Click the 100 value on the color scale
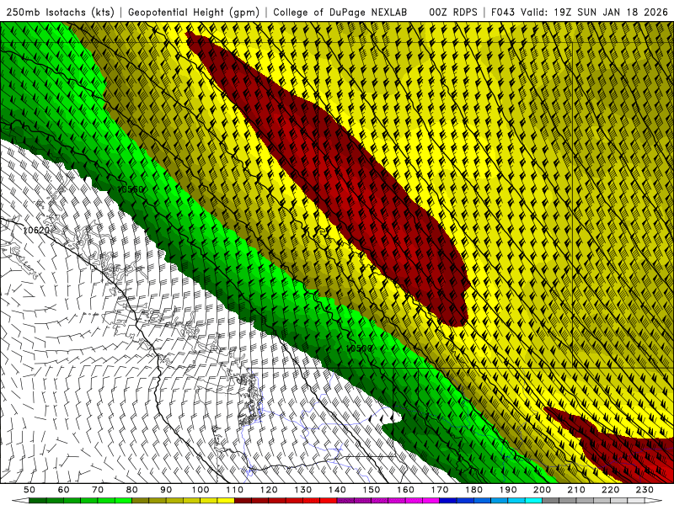 point(201,490)
